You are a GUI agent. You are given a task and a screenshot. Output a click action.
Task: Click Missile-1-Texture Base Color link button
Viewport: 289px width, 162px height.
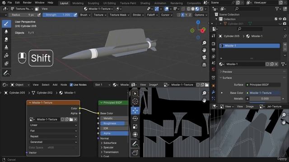pos(263,93)
